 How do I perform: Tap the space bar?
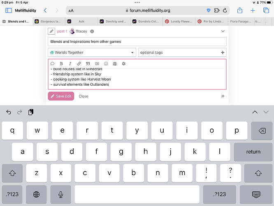137,194
